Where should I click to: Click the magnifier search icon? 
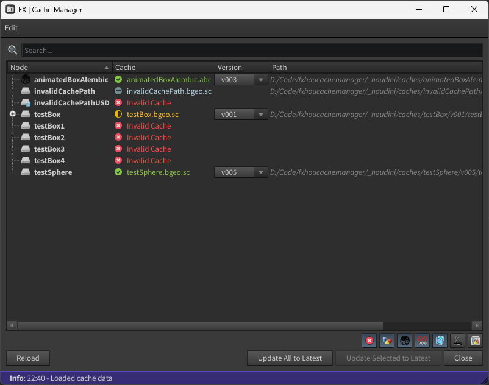13,50
